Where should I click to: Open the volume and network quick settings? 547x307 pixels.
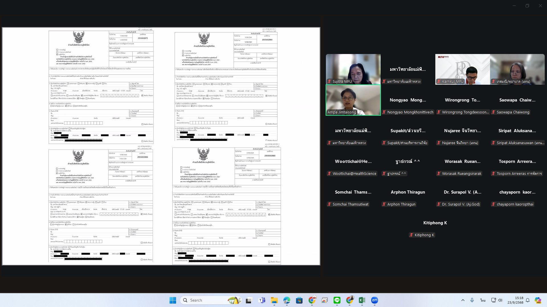point(497,300)
